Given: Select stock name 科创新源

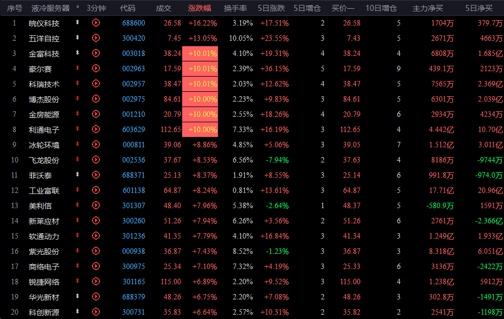Looking at the screenshot, I should point(44,312).
